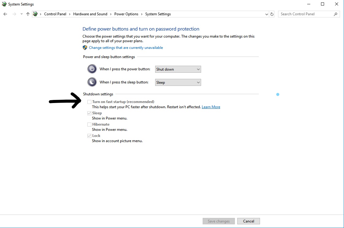Expand the chevron after Control Panel in the breadcrumb
The image size is (344, 228).
coord(70,14)
